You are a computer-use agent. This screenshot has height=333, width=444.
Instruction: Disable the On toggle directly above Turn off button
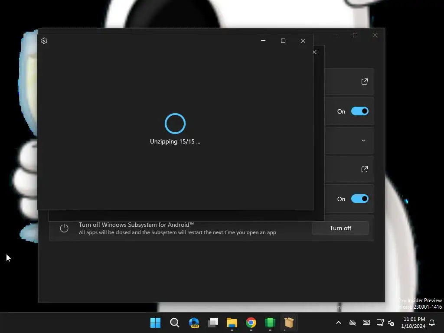pos(359,199)
